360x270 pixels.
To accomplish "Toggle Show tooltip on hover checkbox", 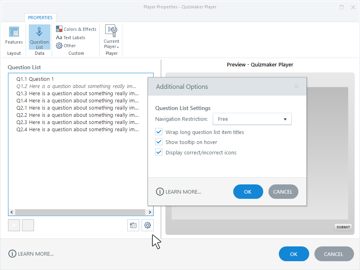I will (159, 142).
